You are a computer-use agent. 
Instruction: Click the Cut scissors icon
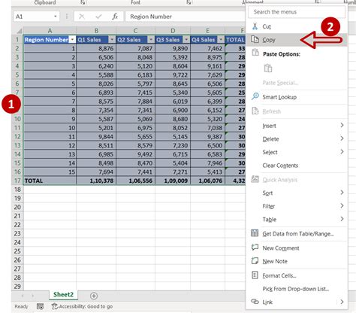(255, 26)
